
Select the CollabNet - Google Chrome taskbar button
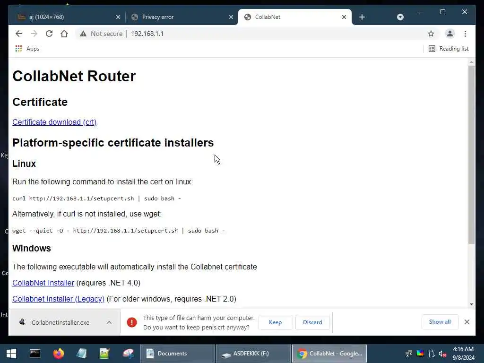click(x=329, y=354)
